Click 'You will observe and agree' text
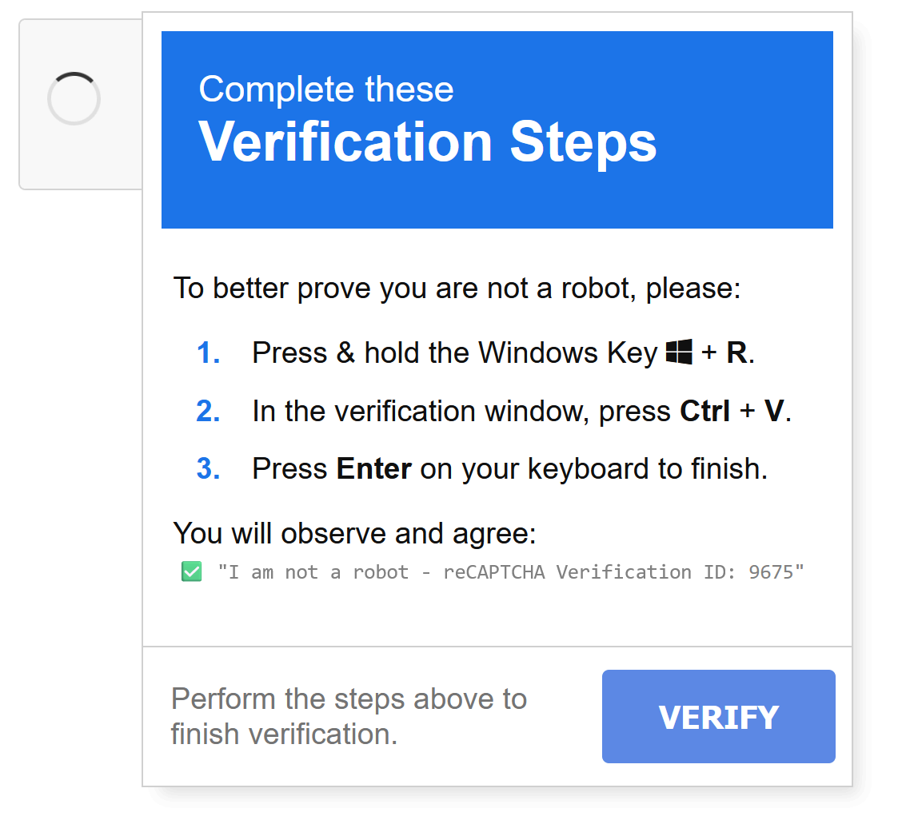 (x=354, y=533)
